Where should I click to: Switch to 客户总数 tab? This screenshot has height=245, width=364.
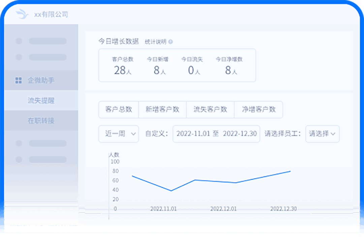(x=119, y=110)
